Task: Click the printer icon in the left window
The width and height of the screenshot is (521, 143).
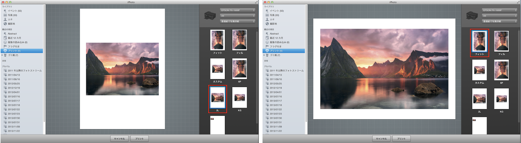Action: click(x=210, y=15)
